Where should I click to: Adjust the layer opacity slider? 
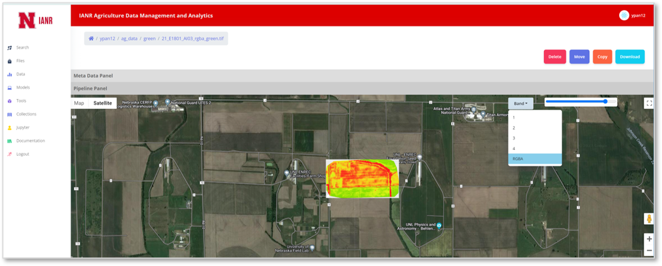581,102
